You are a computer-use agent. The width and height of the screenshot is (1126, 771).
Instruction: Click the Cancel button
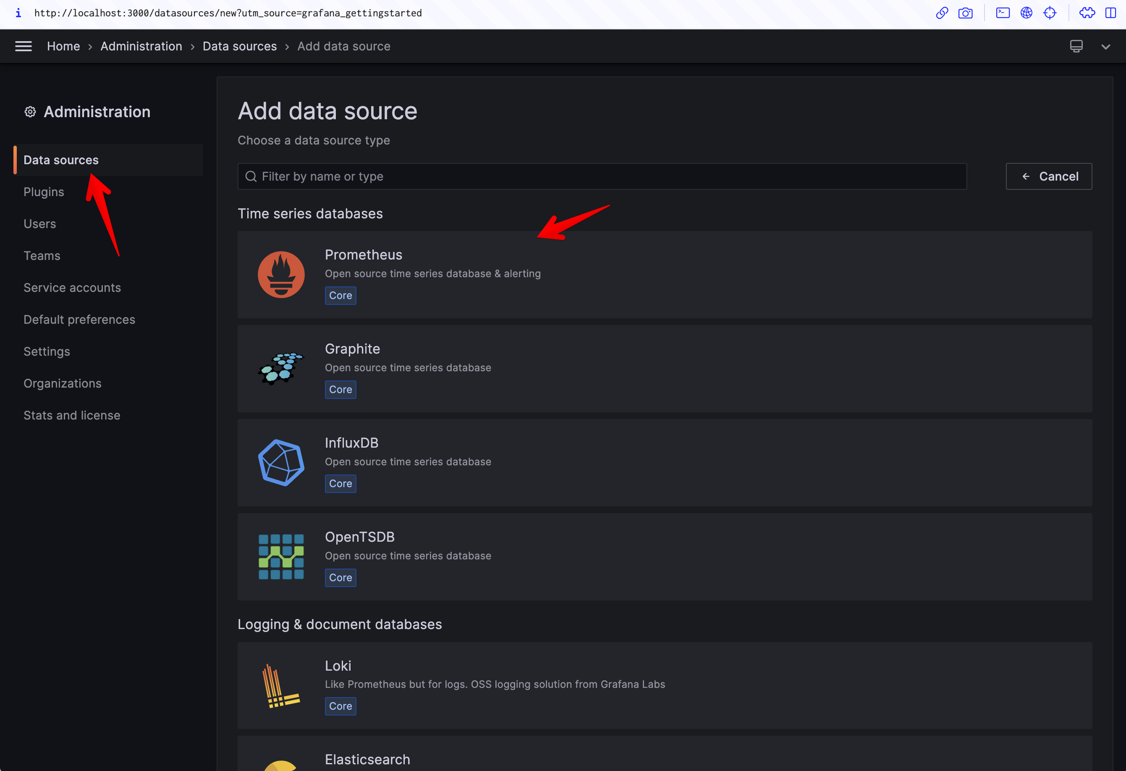1050,176
